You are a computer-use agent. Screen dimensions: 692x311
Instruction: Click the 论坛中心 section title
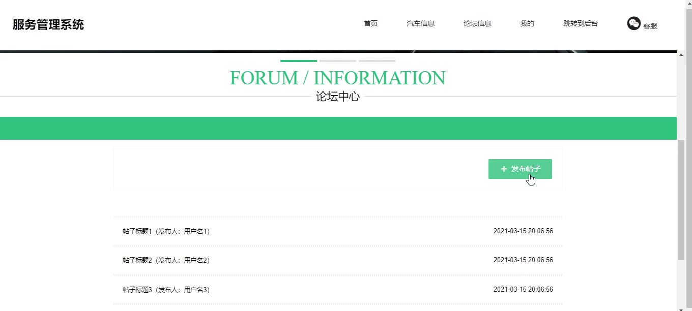pos(337,97)
